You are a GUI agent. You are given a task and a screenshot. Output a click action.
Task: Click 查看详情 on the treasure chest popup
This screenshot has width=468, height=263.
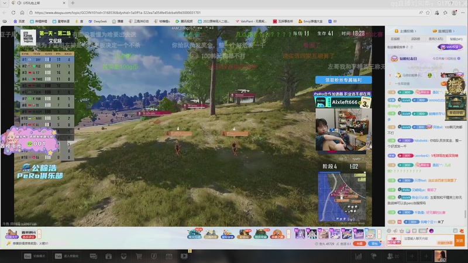pos(456,113)
